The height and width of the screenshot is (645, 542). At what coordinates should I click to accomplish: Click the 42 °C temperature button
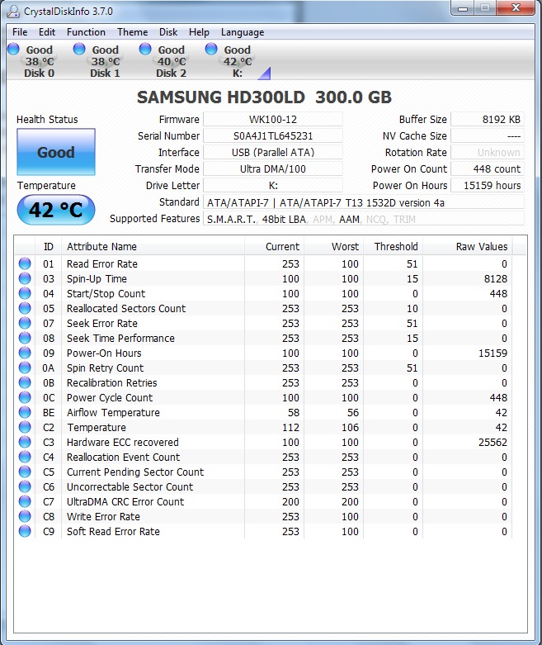pos(56,210)
